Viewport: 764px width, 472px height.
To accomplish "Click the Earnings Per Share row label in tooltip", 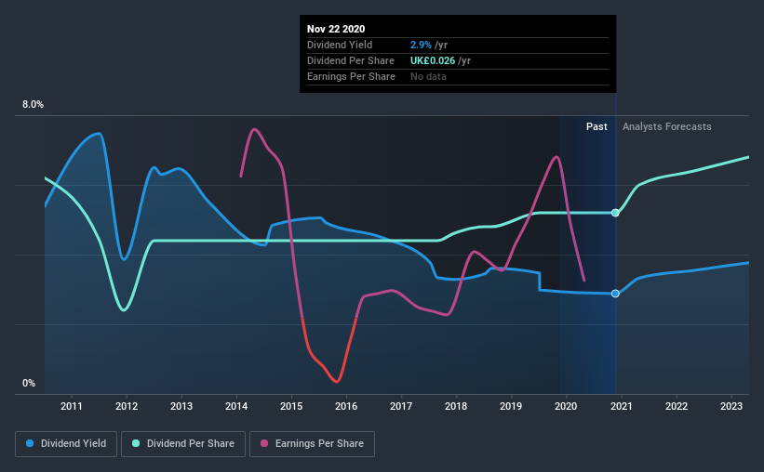I will pos(351,76).
